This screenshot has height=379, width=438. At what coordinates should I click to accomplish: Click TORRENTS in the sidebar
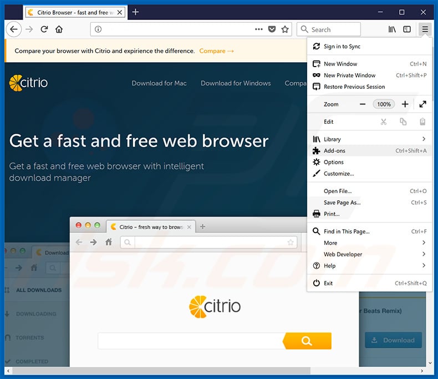point(29,337)
